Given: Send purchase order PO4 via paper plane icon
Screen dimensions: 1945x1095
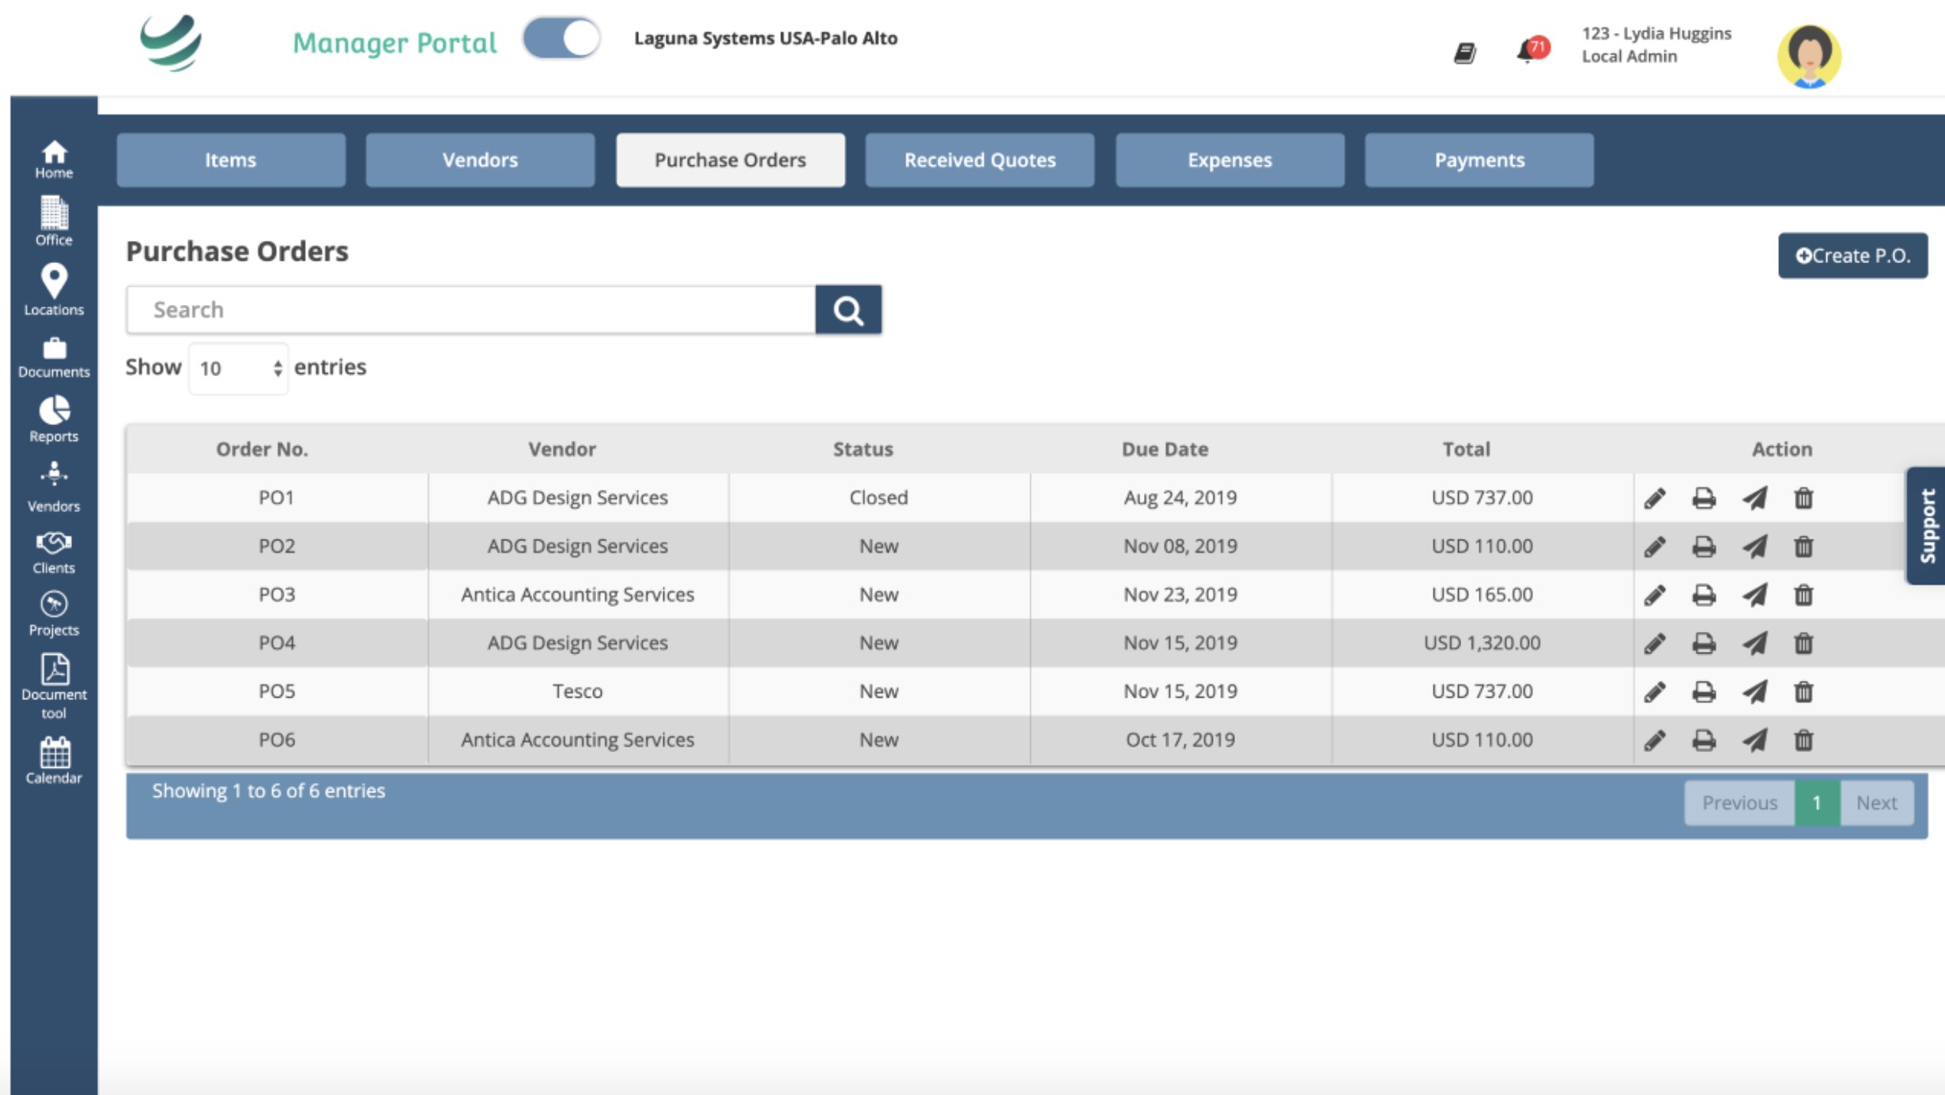Looking at the screenshot, I should pyautogui.click(x=1754, y=643).
